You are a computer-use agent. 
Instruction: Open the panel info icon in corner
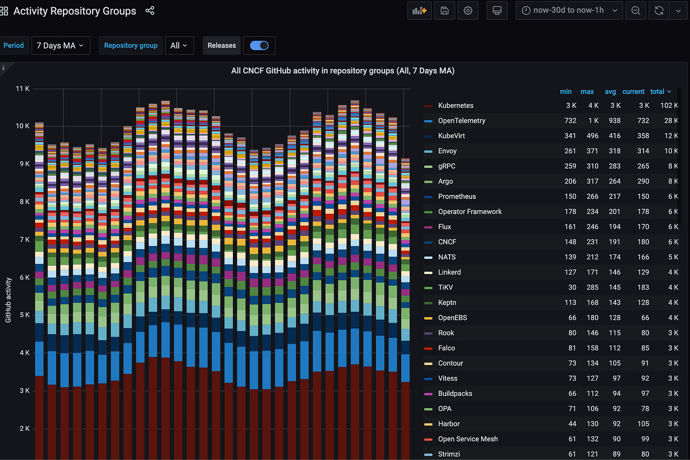[x=3, y=68]
